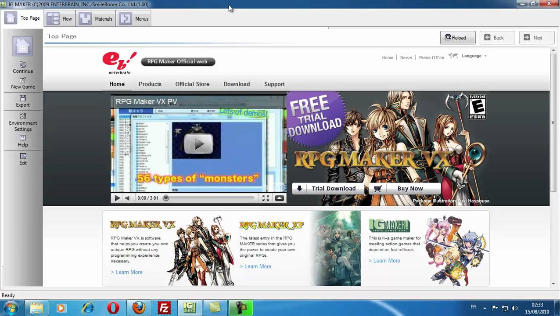Toggle video fullscreen
Screen dimensions: 560x316
pos(266,198)
